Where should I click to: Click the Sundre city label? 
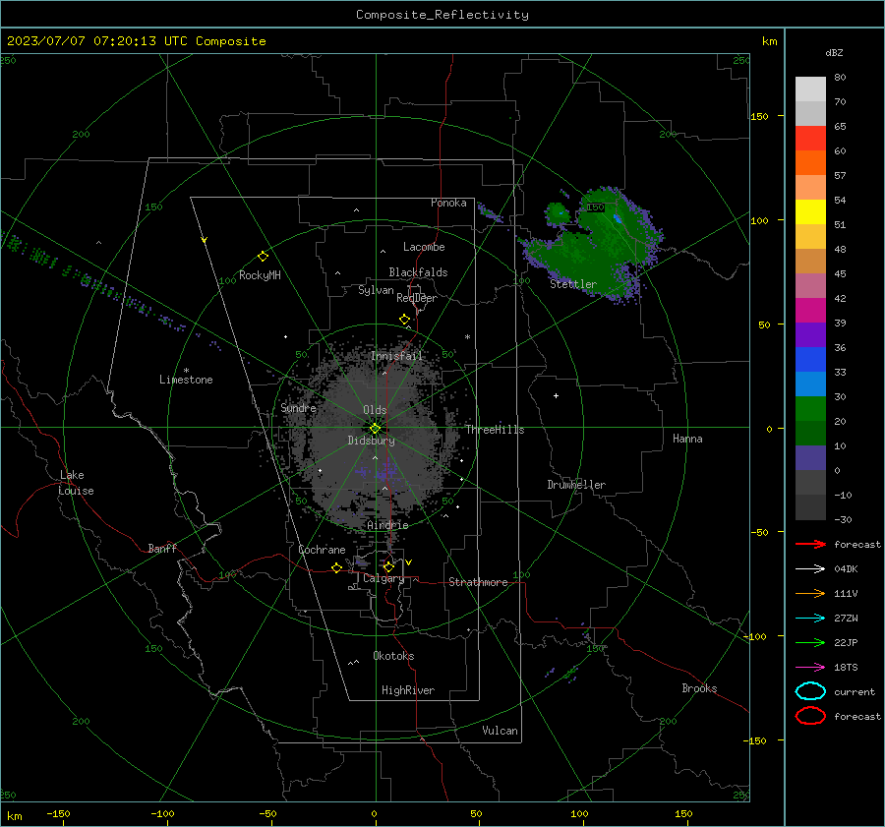pyautogui.click(x=298, y=407)
